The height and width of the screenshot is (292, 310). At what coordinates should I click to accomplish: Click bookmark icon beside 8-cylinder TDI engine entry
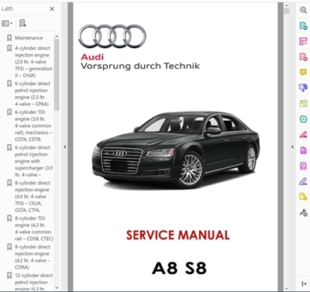pyautogui.click(x=9, y=218)
